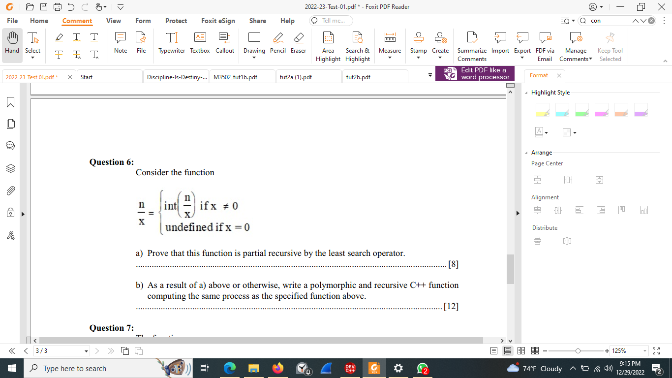Enable Keep Tool Selected
Viewport: 672px width, 378px height.
(611, 43)
